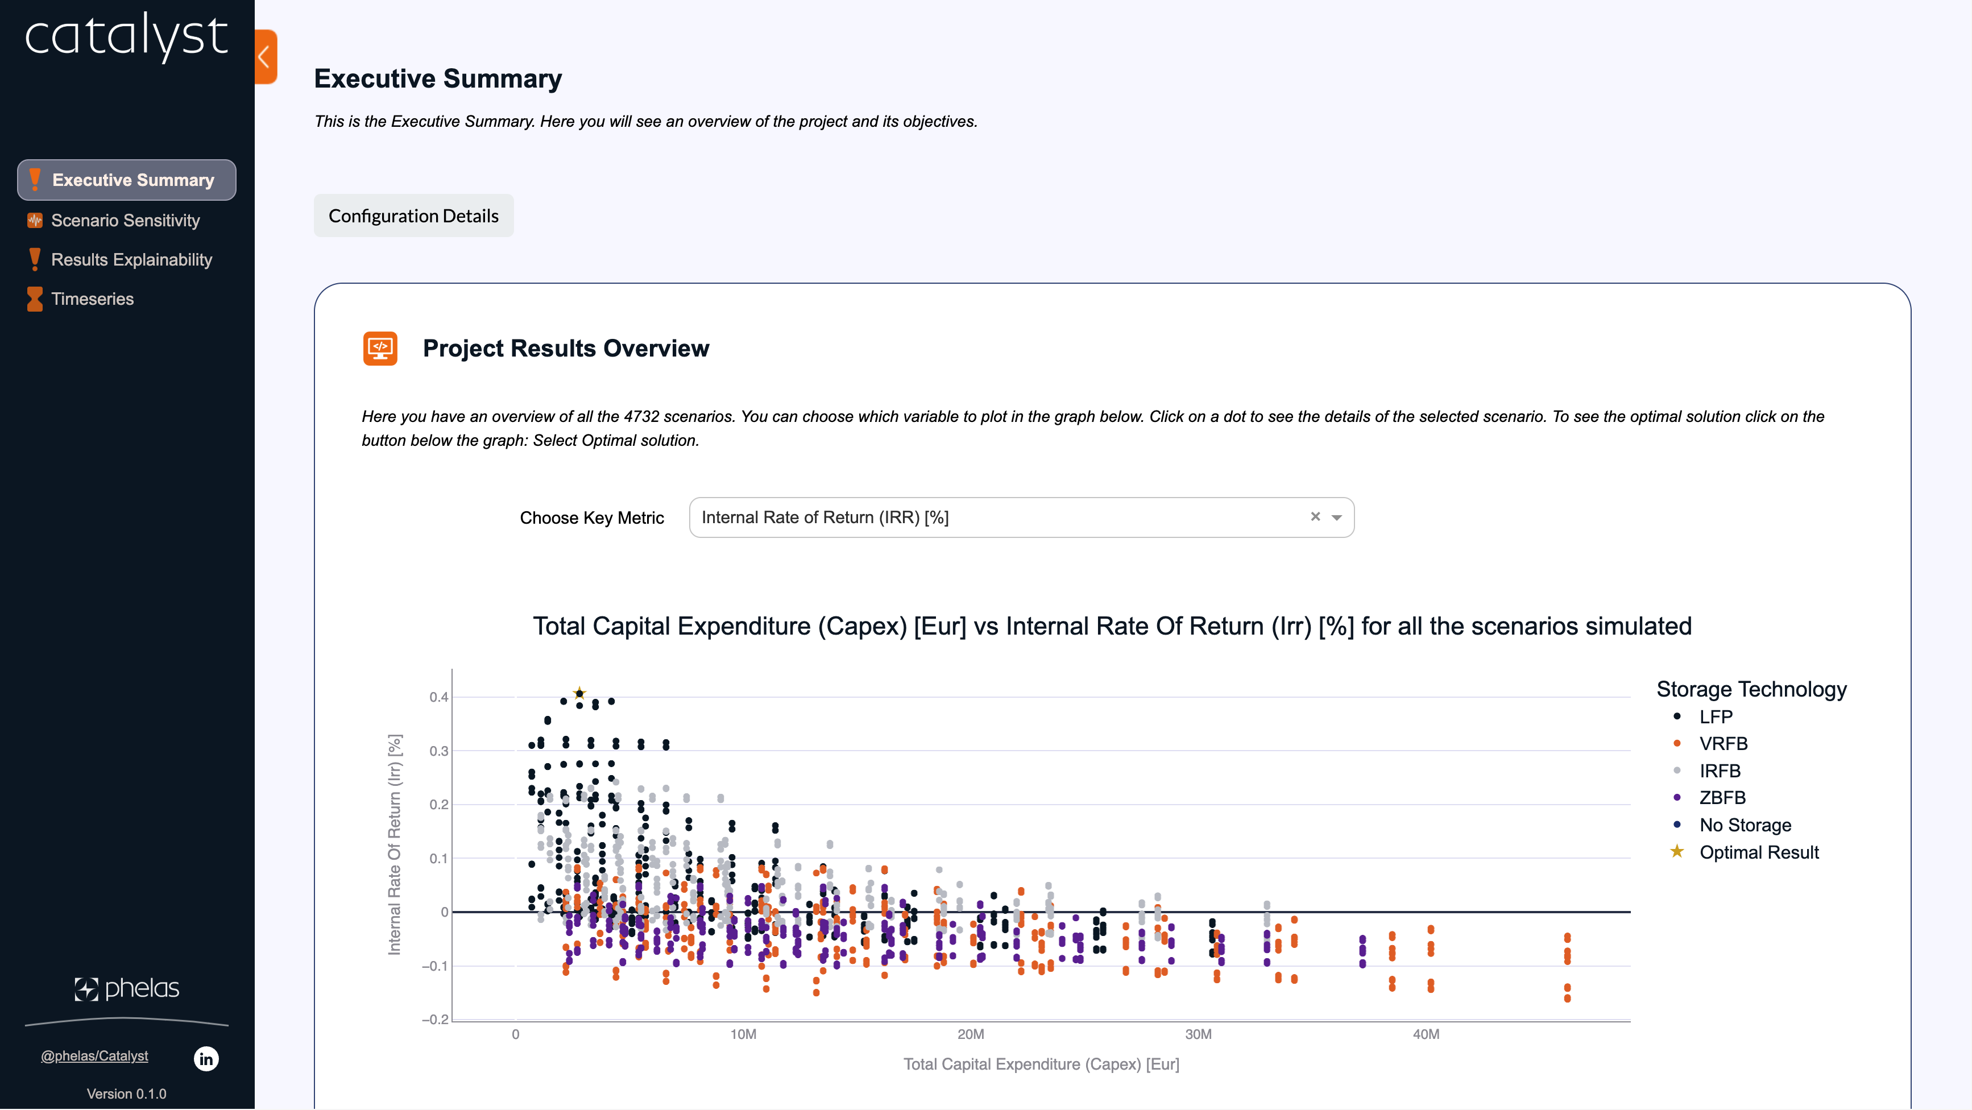Image resolution: width=1972 pixels, height=1110 pixels.
Task: Click the LinkedIn icon in sidebar
Action: tap(206, 1059)
